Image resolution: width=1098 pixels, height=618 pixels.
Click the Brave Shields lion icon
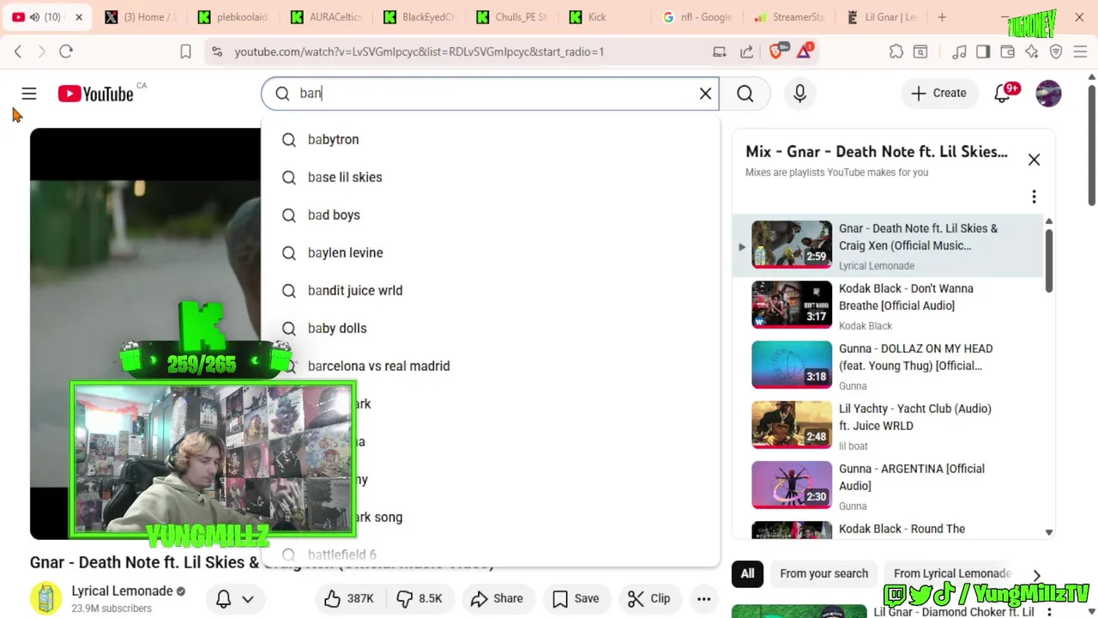click(776, 51)
